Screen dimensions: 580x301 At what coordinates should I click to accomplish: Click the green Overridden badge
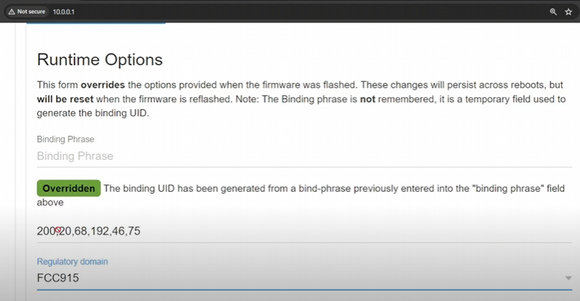click(x=68, y=188)
